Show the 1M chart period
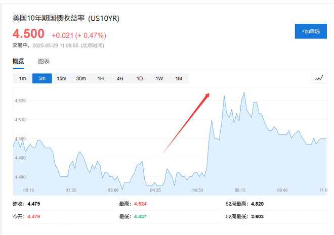The height and width of the screenshot is (235, 334). 179,78
